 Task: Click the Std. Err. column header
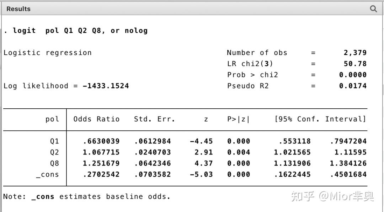coord(154,119)
